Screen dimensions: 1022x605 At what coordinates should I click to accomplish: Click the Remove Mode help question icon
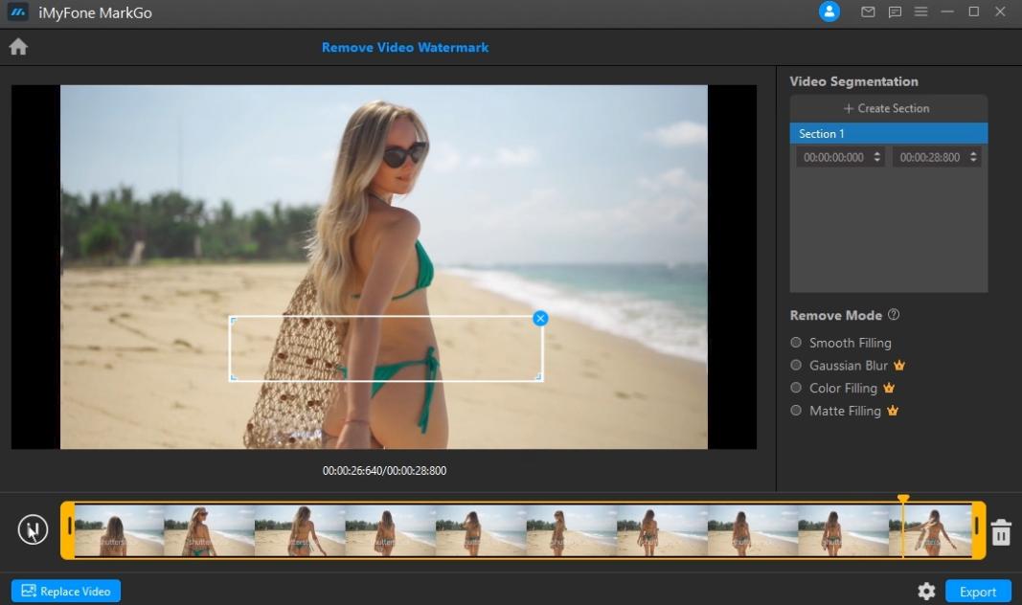pyautogui.click(x=894, y=315)
